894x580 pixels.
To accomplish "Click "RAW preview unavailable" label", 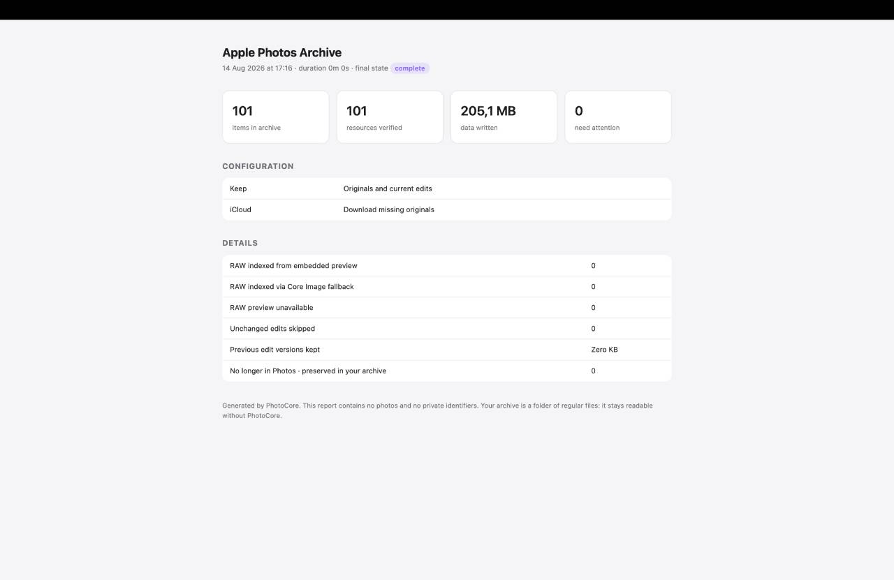I will click(272, 308).
